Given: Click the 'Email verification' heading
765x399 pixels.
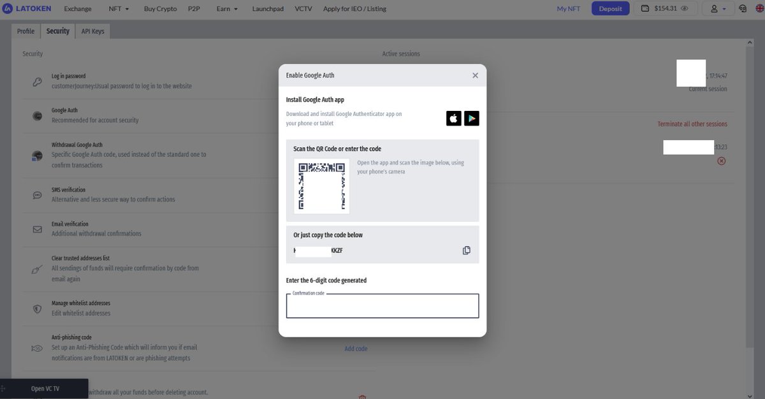Looking at the screenshot, I should click(70, 224).
